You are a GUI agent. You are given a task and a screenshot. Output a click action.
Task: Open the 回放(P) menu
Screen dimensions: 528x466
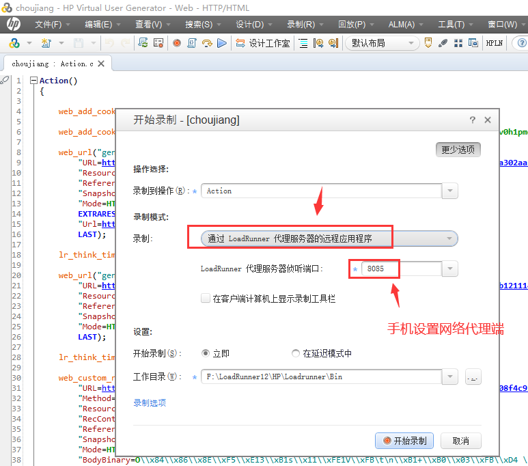pyautogui.click(x=356, y=25)
